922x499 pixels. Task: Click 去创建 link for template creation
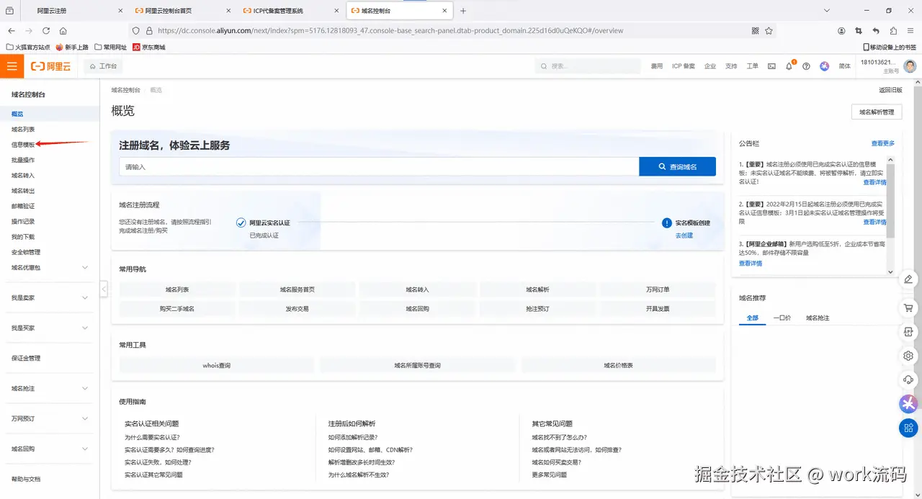(x=684, y=235)
